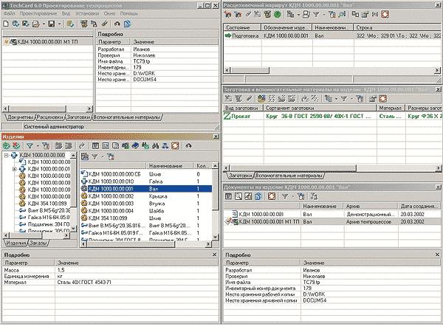Open the Установки menu
This screenshot has width=443, height=332.
tap(87, 13)
